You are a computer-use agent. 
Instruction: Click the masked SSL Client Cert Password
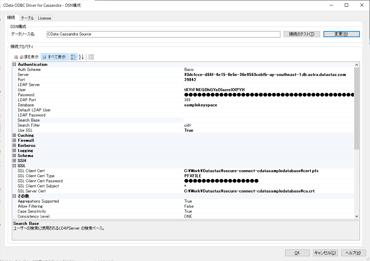[221, 181]
